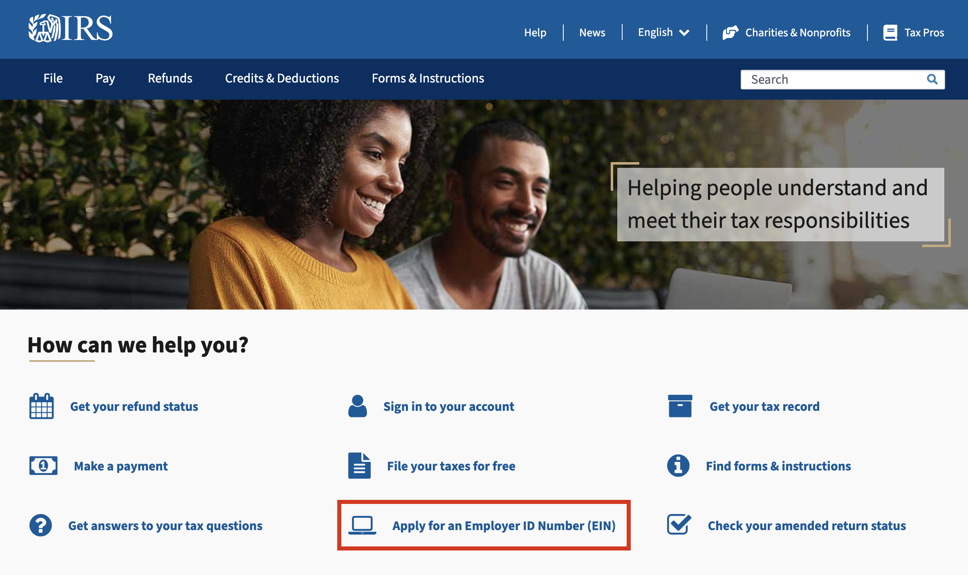Expand the File navigation menu item
Image resolution: width=968 pixels, height=575 pixels.
coord(53,78)
